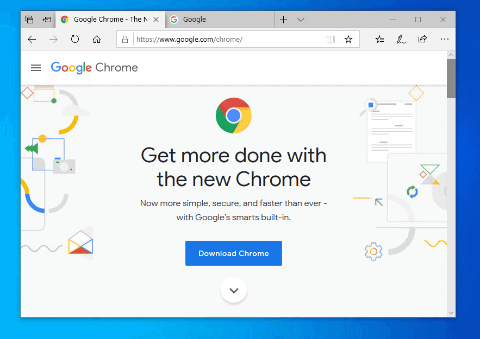Go back to the previous page
Viewport: 480px width, 339px height.
[32, 40]
